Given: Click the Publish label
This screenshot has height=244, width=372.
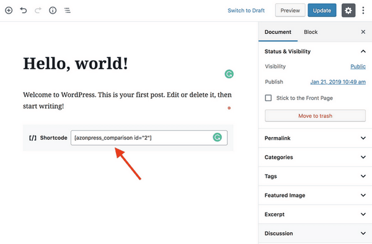Looking at the screenshot, I should point(274,82).
